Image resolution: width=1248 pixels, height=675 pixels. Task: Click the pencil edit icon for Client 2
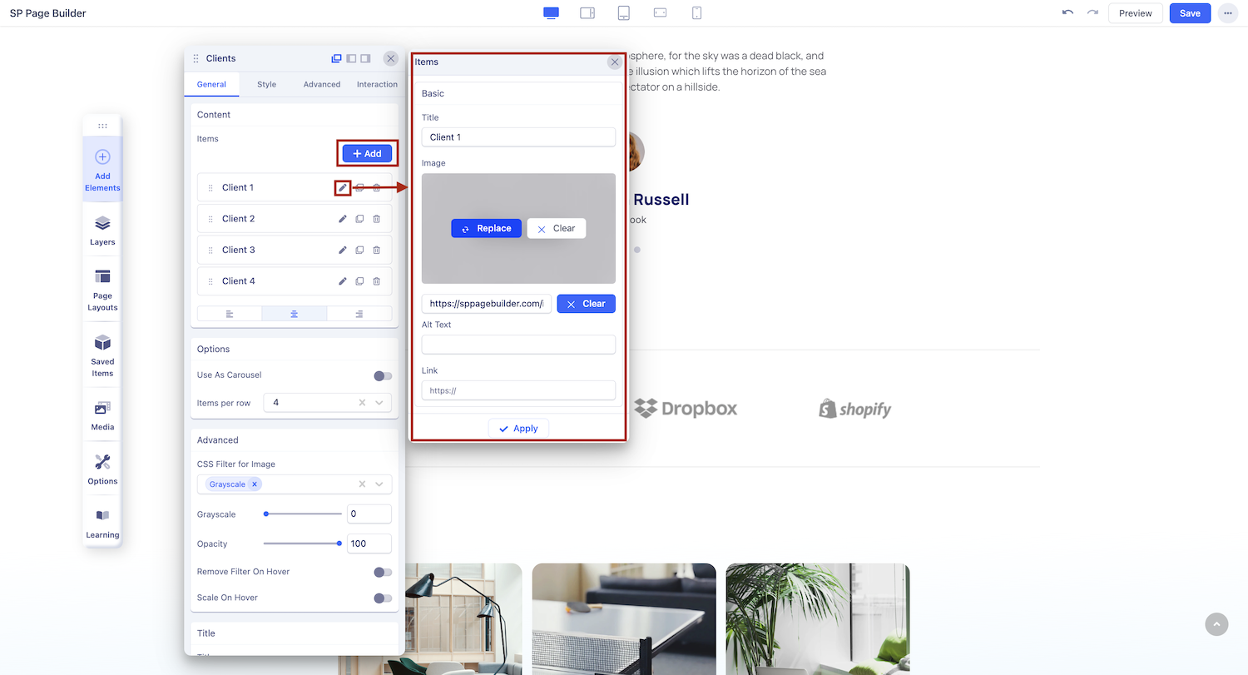(x=342, y=219)
